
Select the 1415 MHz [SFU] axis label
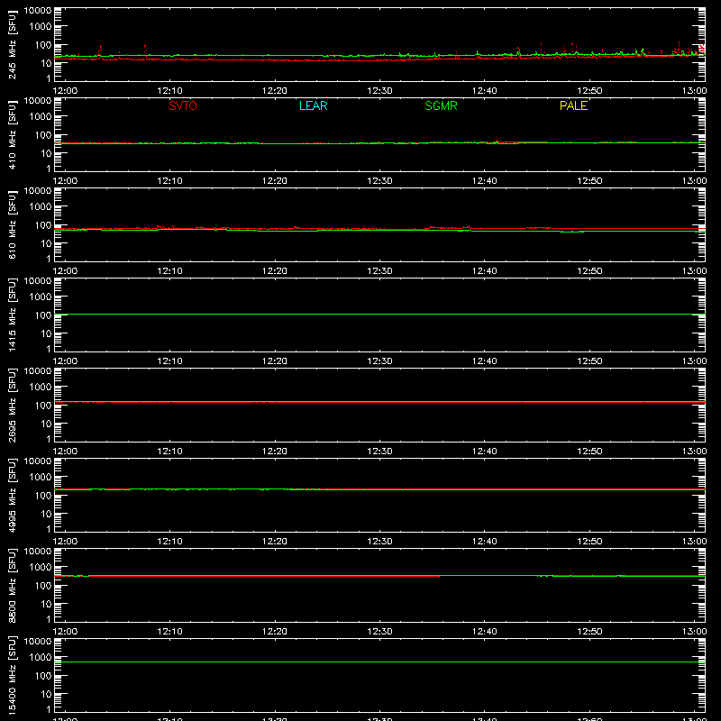pos(12,315)
